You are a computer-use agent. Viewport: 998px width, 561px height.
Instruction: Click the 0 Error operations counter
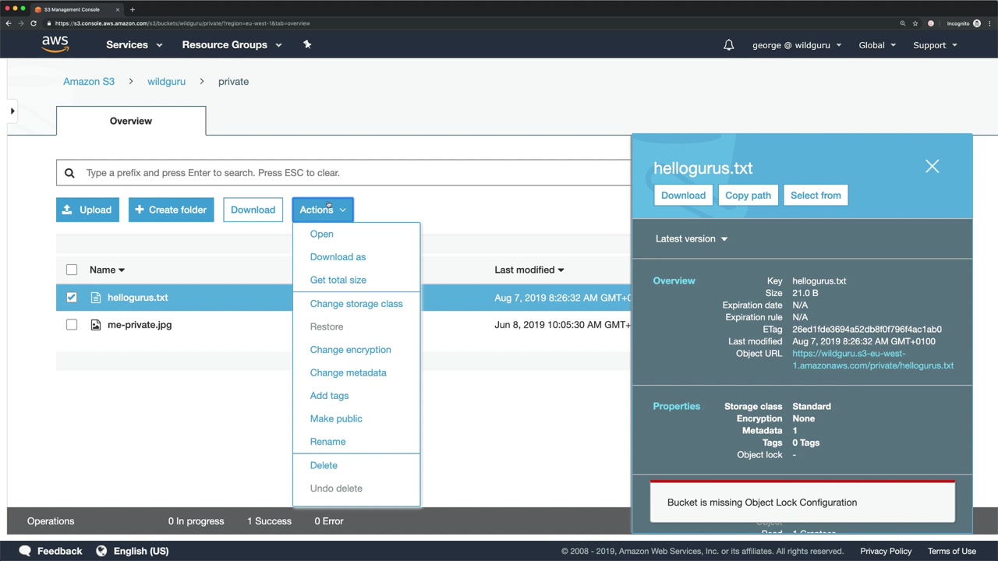329,521
